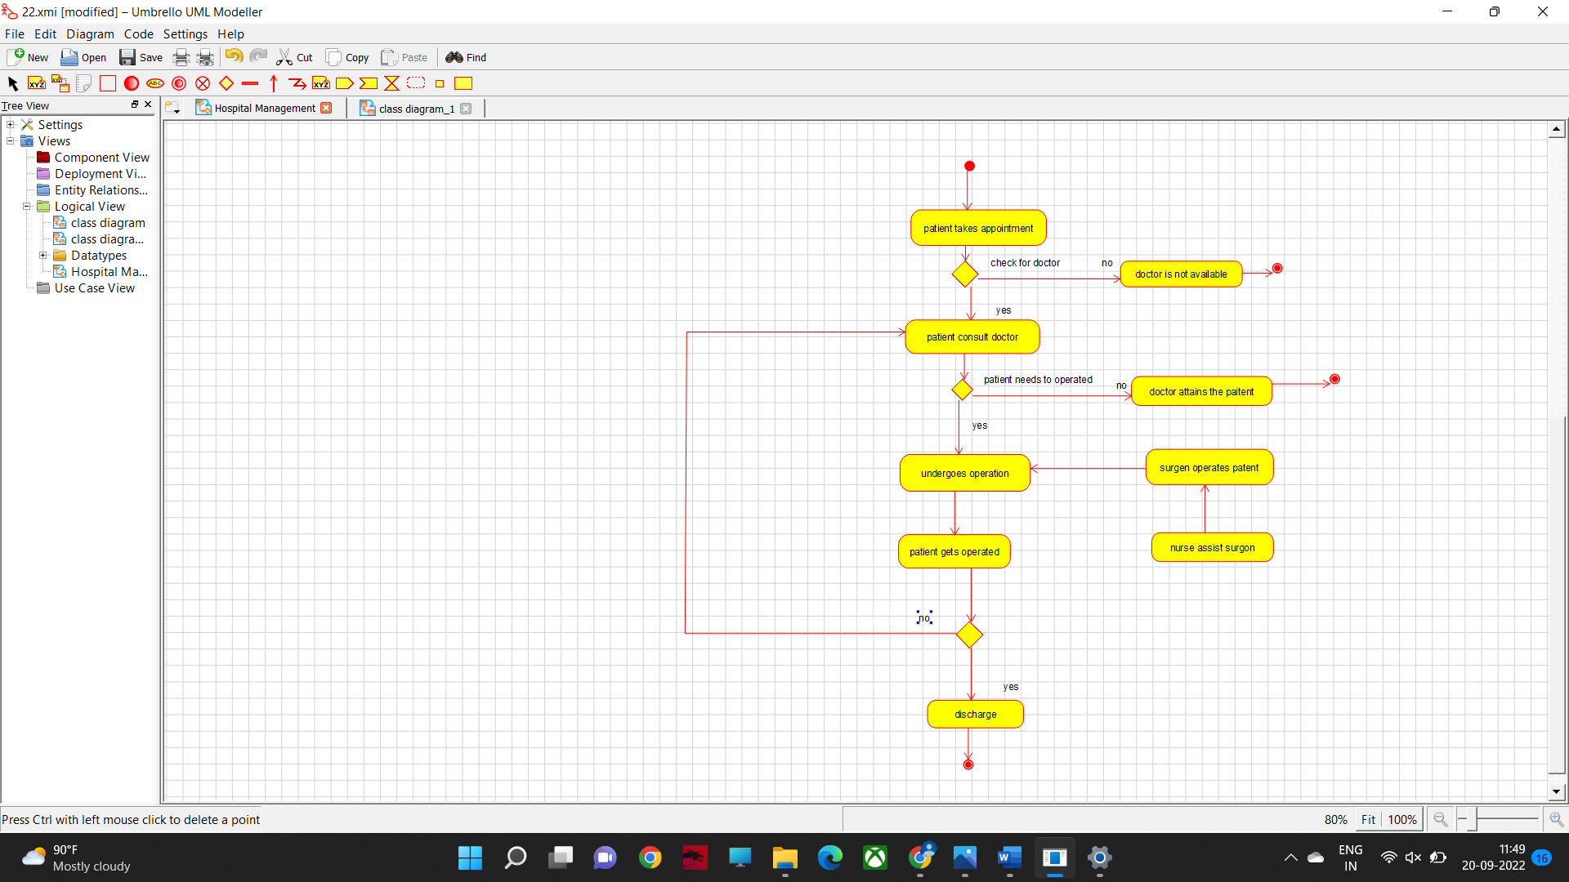Select the Accept Time Event hourglass tool
1569x882 pixels.
click(x=392, y=83)
